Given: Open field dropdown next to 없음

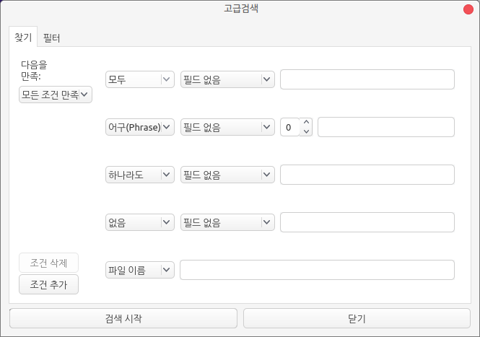Looking at the screenshot, I should click(227, 222).
